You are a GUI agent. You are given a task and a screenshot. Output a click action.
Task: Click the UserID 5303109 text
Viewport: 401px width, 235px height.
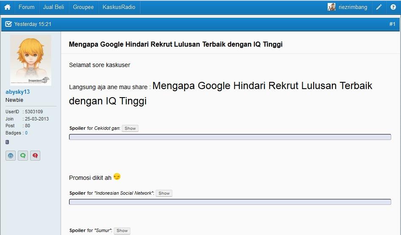24,112
